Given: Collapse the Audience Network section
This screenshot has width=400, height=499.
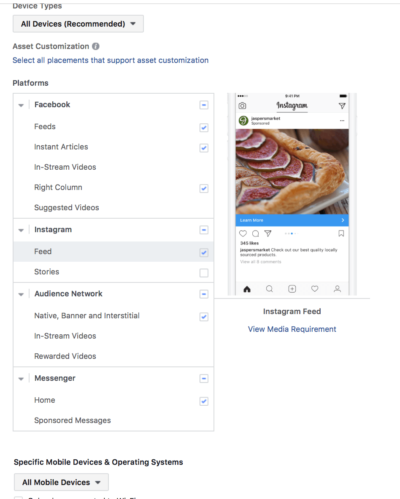Looking at the screenshot, I should click(21, 294).
